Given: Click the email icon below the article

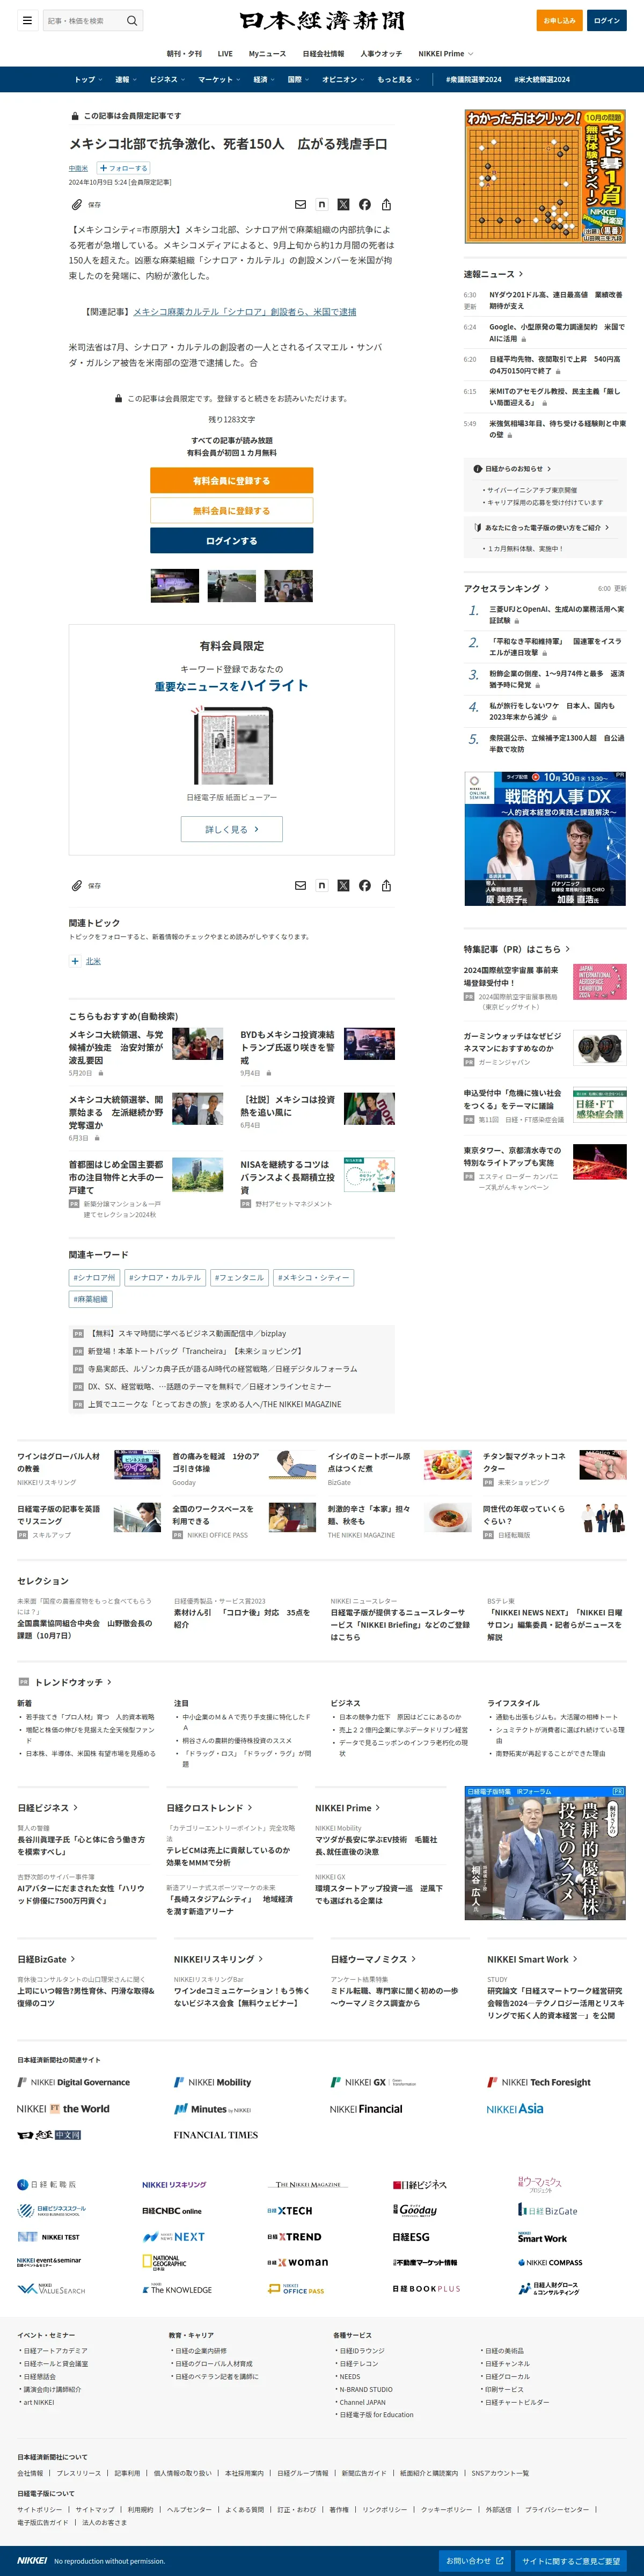Looking at the screenshot, I should [x=300, y=885].
